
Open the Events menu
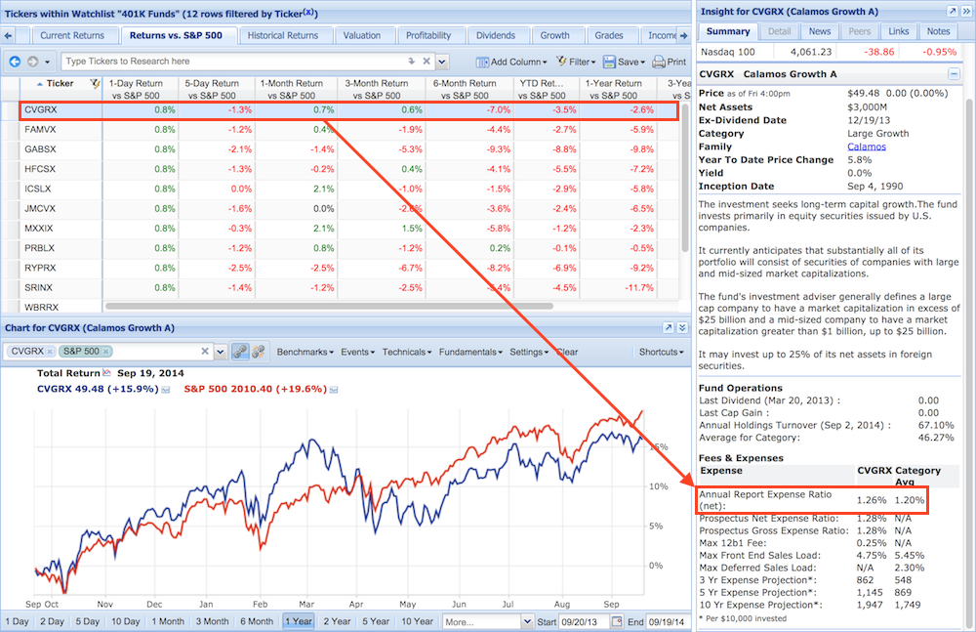[x=357, y=353]
